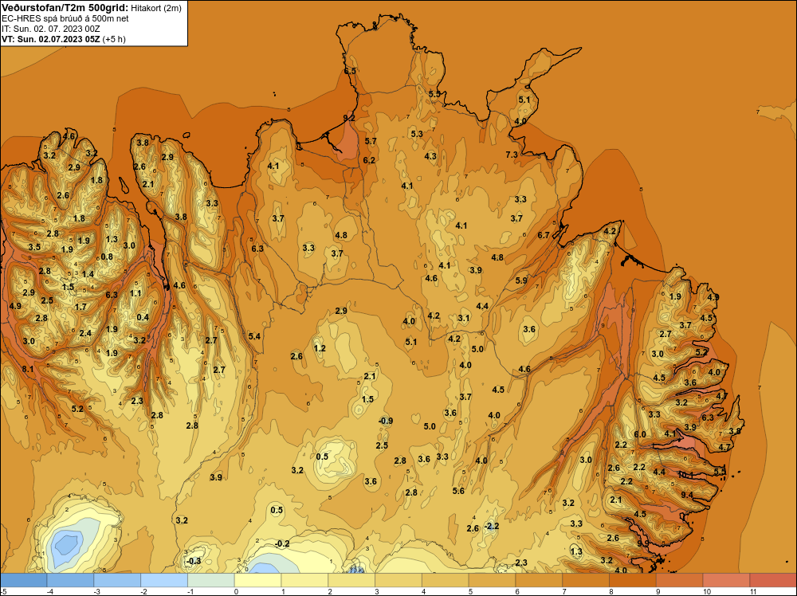Click the -0.2 temperature value
The image size is (797, 596).
point(282,543)
